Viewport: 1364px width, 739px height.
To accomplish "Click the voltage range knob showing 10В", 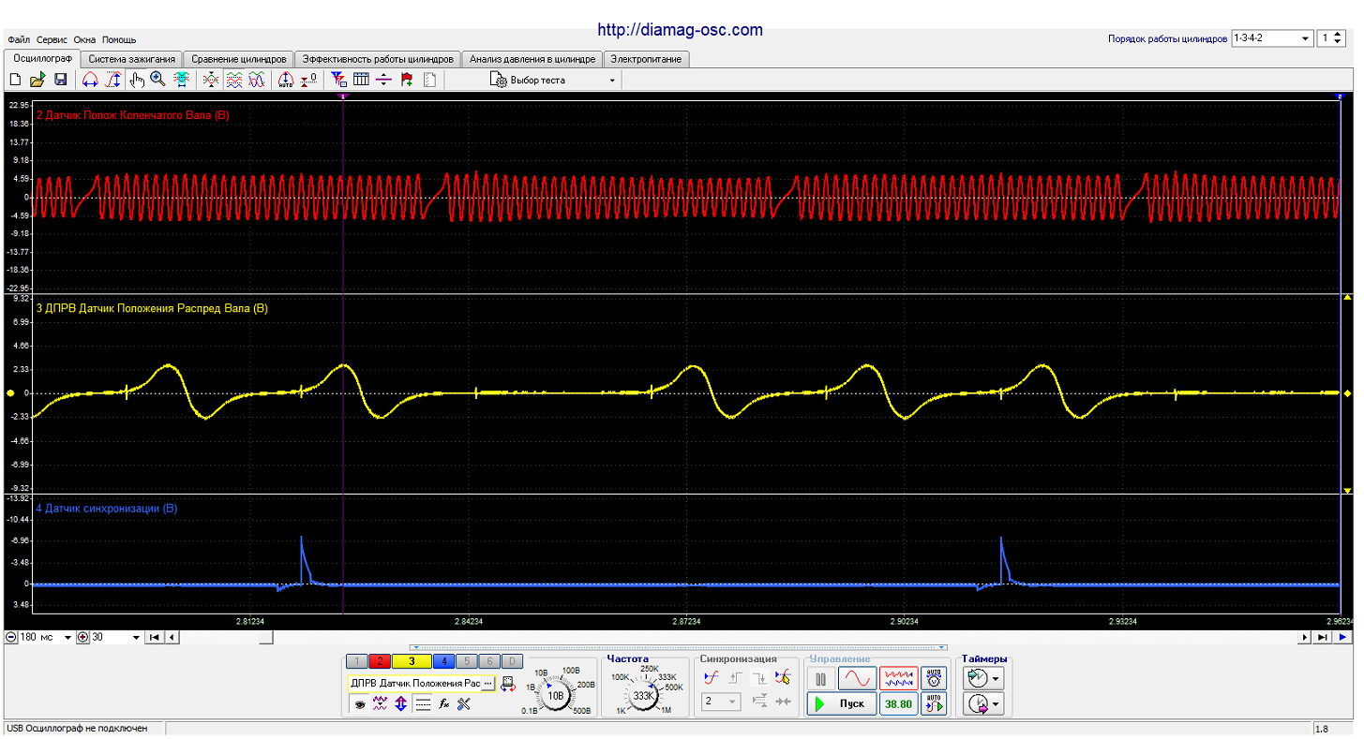I will coord(556,695).
